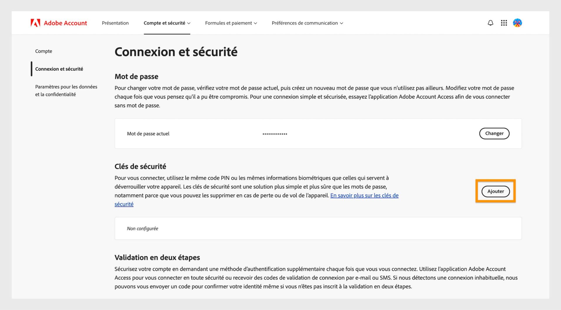Select the Compte et sécurité tab
Screen dimensions: 561x310
(x=165, y=23)
